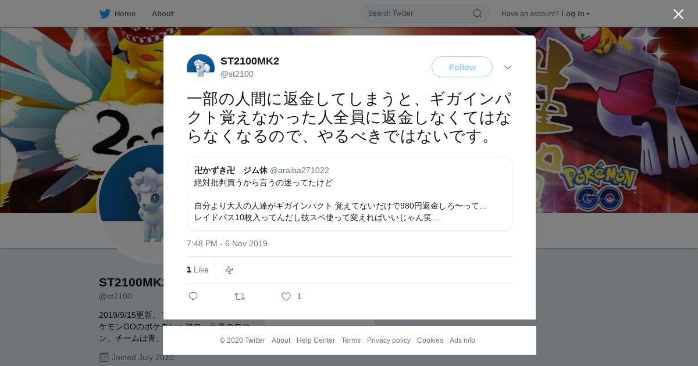Click the 7:48 PM - 6 Nov 2019 timestamp
Screen dimensions: 698x366
click(227, 243)
